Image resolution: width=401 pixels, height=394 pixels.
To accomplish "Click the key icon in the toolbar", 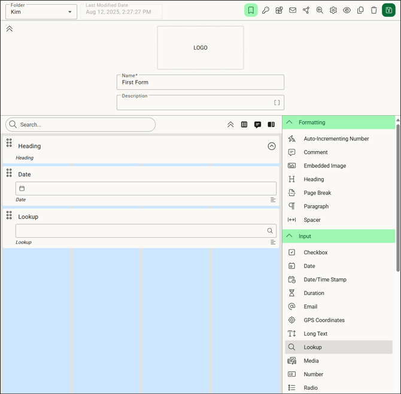I will pyautogui.click(x=266, y=10).
